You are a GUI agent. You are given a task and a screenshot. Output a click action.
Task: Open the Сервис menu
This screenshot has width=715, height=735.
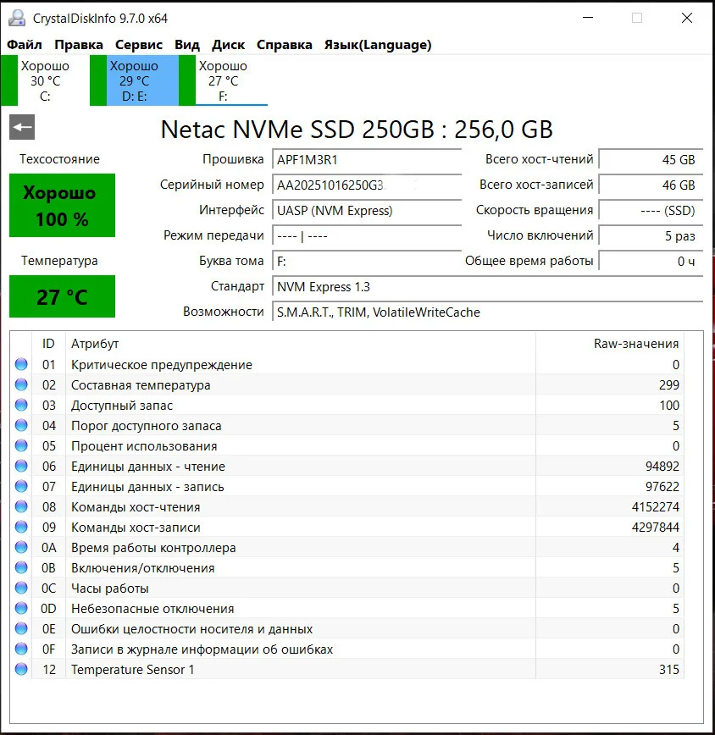pyautogui.click(x=139, y=45)
